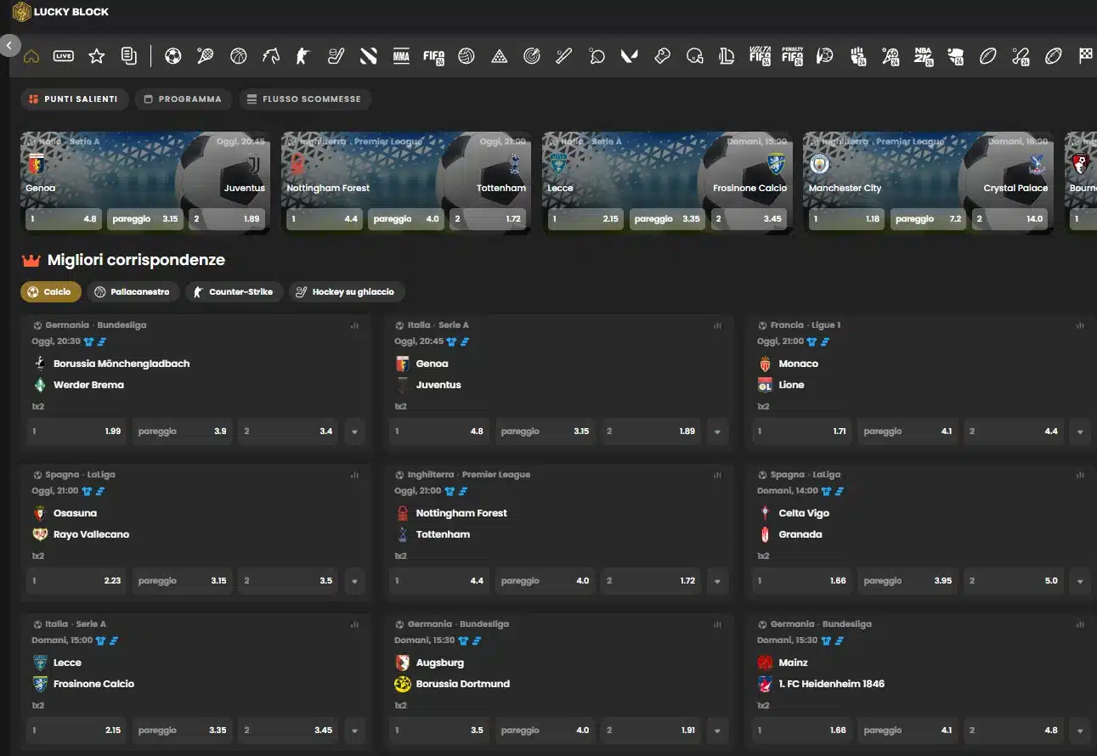1097x756 pixels.
Task: Expand more markets for Nottingham Forest-Tottenham card
Action: (x=717, y=581)
